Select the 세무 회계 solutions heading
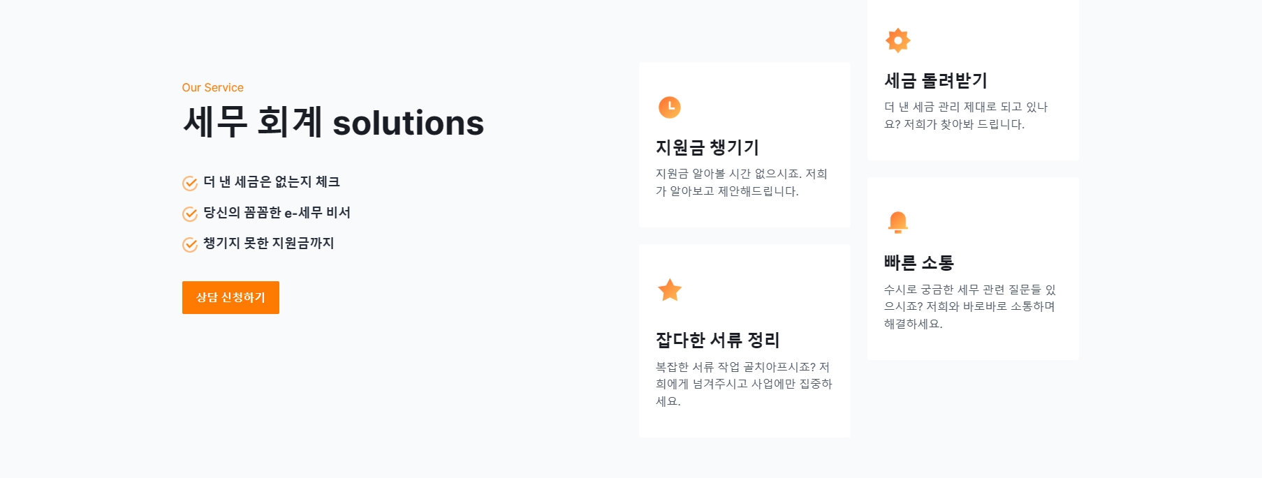This screenshot has width=1262, height=478. pos(333,122)
